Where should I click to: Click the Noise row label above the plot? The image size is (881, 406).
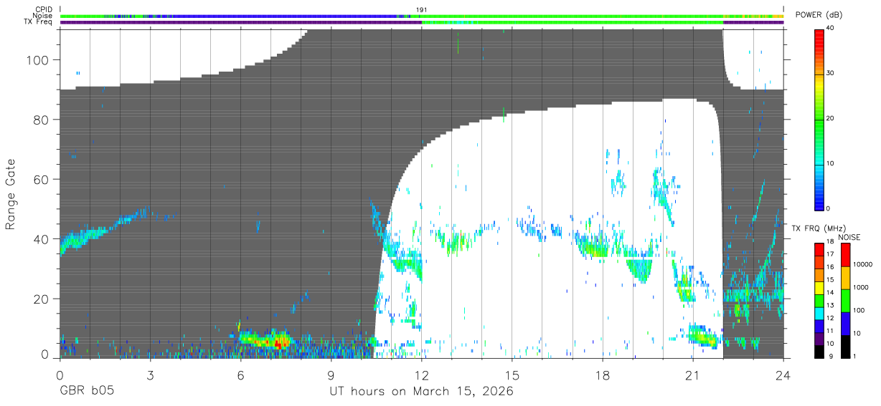[43, 16]
